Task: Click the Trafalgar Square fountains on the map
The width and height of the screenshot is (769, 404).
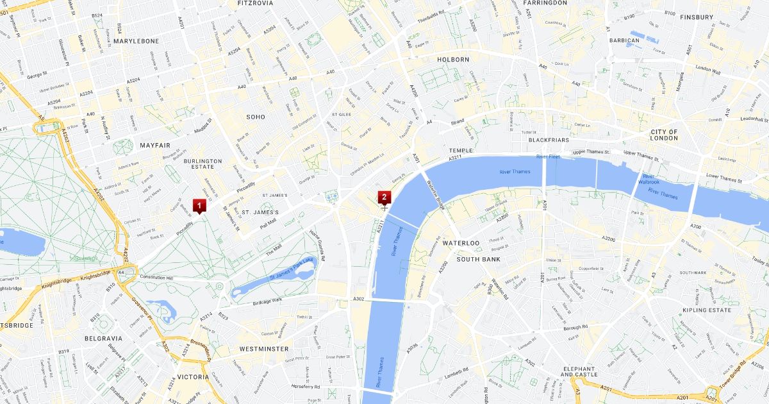Action: click(333, 196)
